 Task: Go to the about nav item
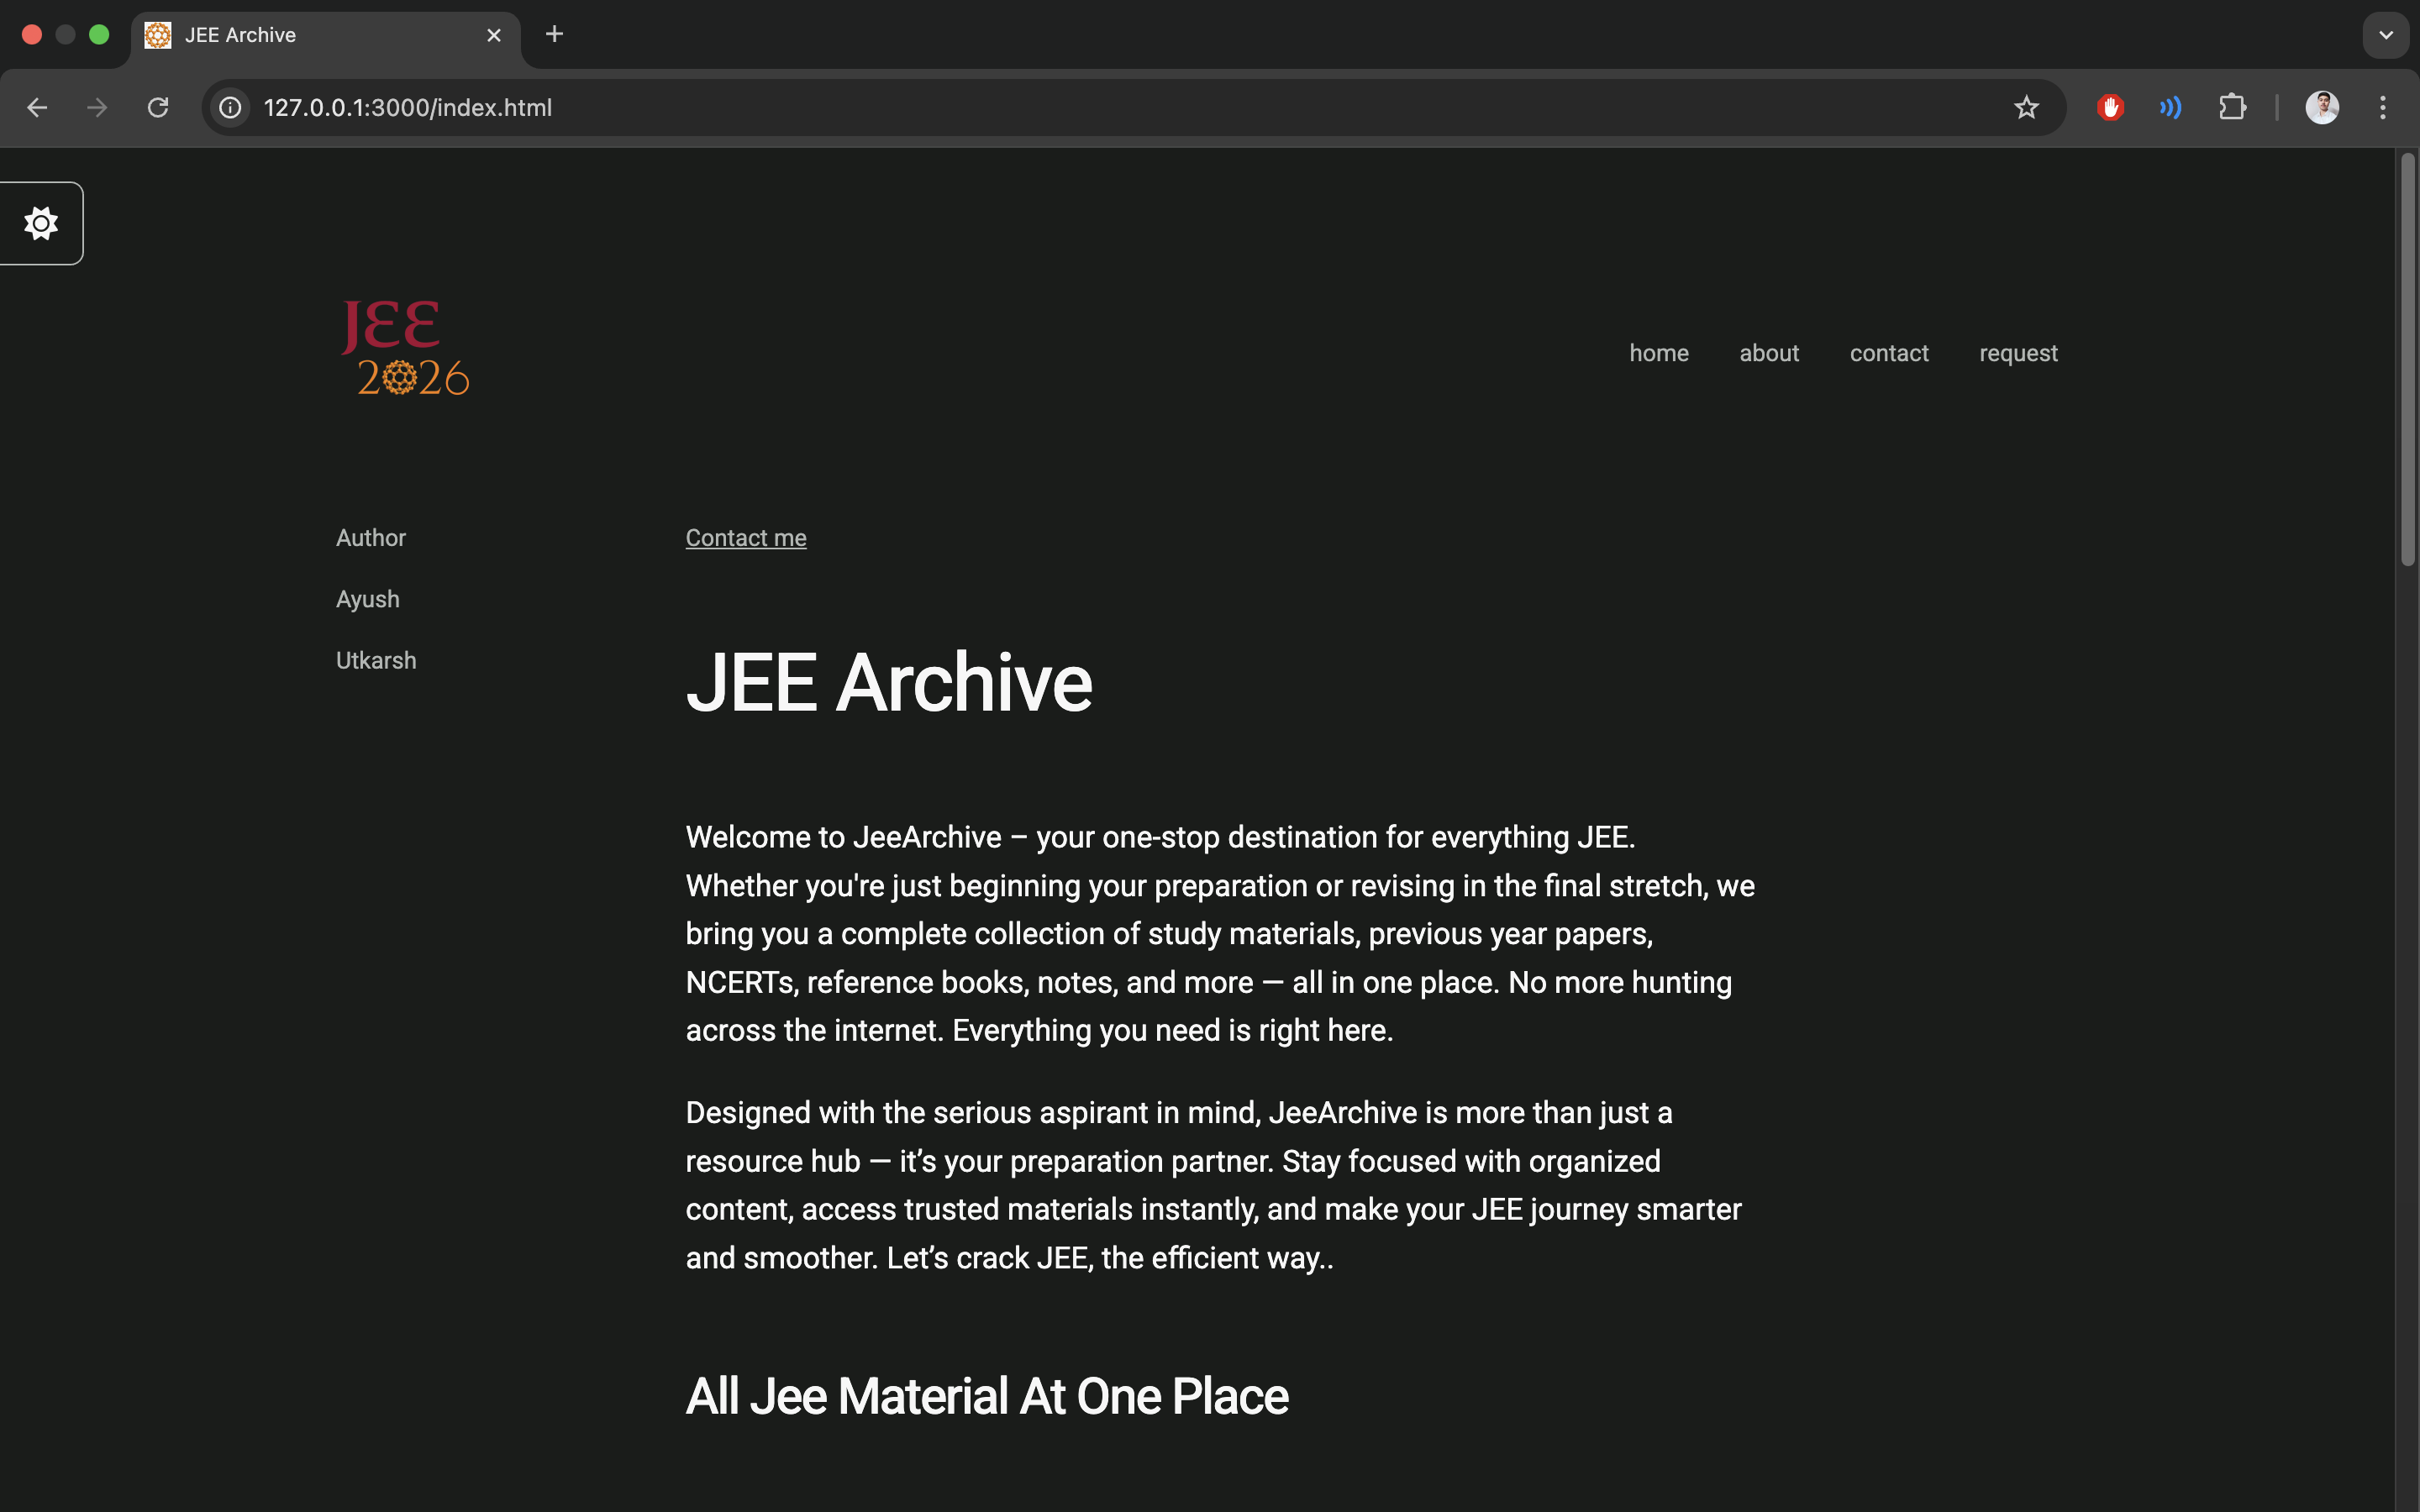(1769, 353)
